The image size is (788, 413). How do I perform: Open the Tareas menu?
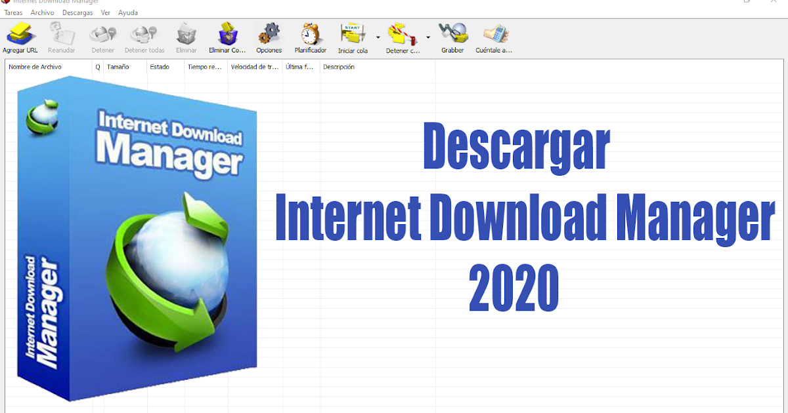[12, 12]
